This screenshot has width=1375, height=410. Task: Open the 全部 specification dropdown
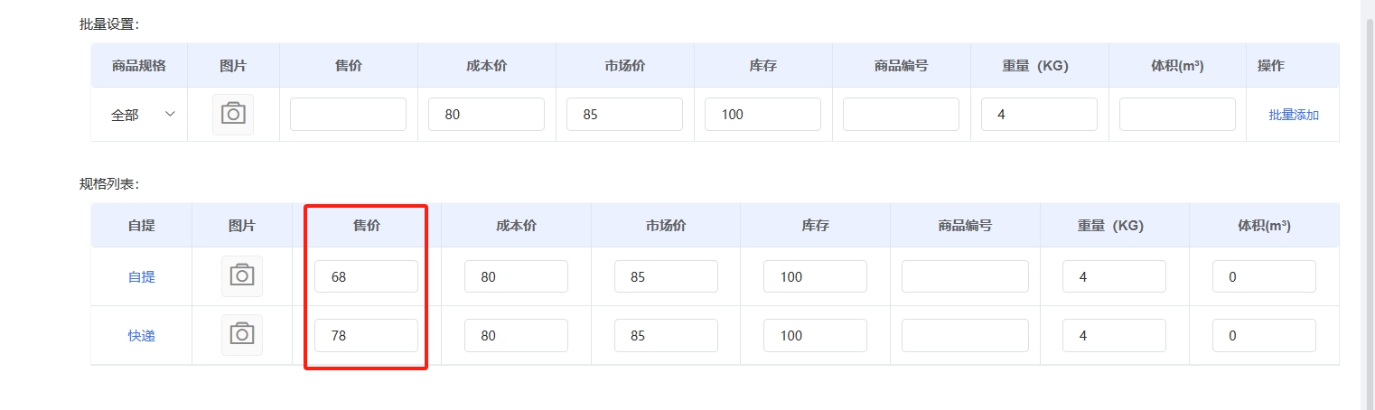143,115
